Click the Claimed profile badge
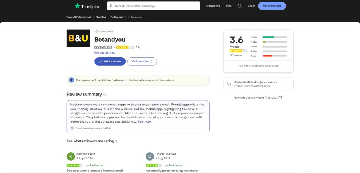This screenshot has width=360, height=173. coord(104,32)
